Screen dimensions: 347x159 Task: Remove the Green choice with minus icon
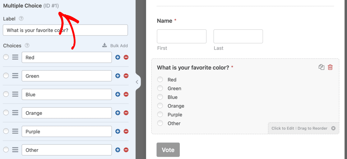(126, 76)
